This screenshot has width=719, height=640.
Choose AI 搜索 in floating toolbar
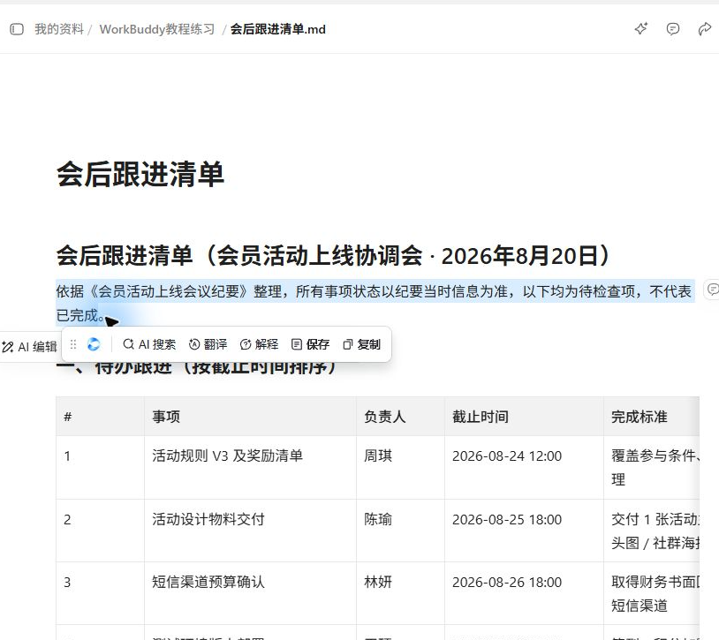click(149, 344)
